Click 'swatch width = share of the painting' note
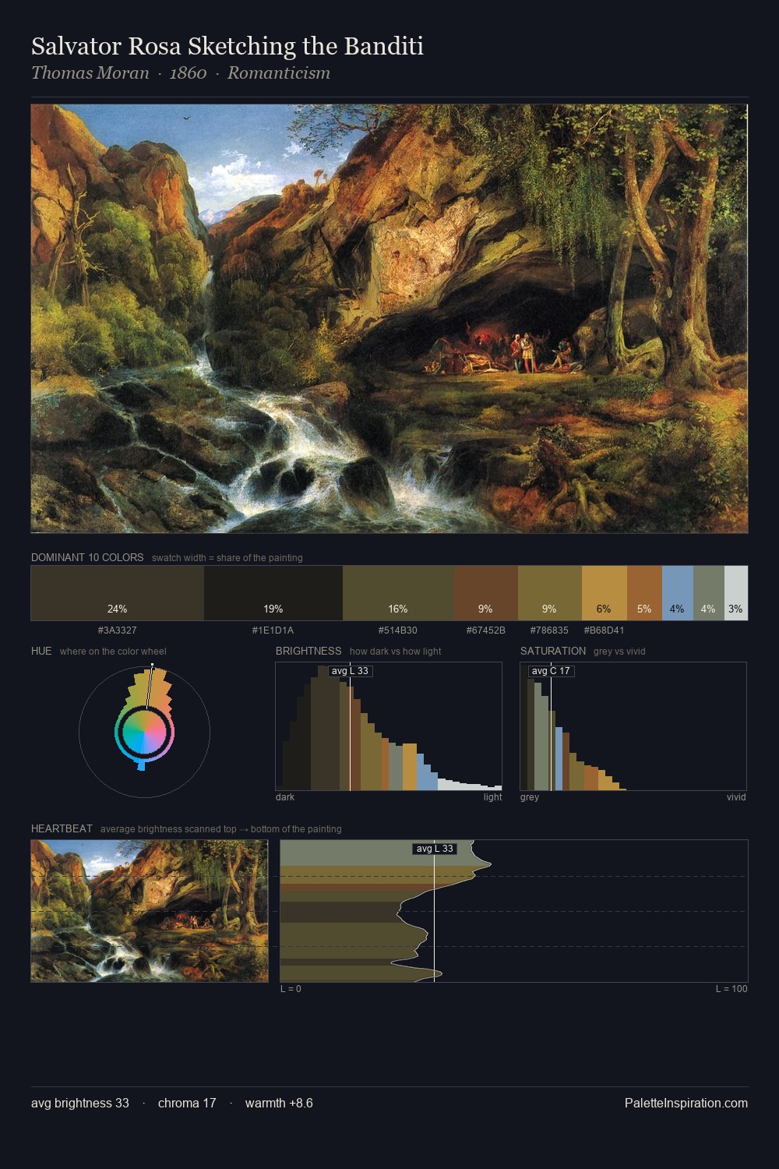779x1169 pixels. click(227, 558)
